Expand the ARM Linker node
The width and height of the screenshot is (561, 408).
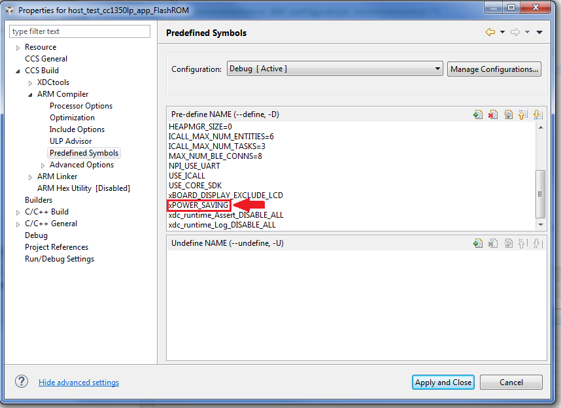tap(31, 177)
